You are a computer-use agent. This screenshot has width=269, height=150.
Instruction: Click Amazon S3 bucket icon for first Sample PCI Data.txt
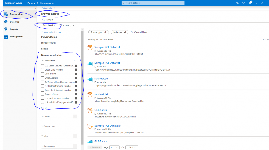[x=90, y=48]
